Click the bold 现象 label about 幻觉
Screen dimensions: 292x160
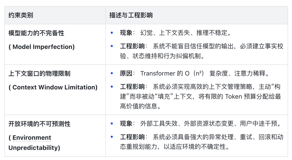pos(126,33)
